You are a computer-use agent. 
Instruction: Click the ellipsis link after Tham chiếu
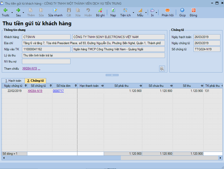[x=39, y=69]
